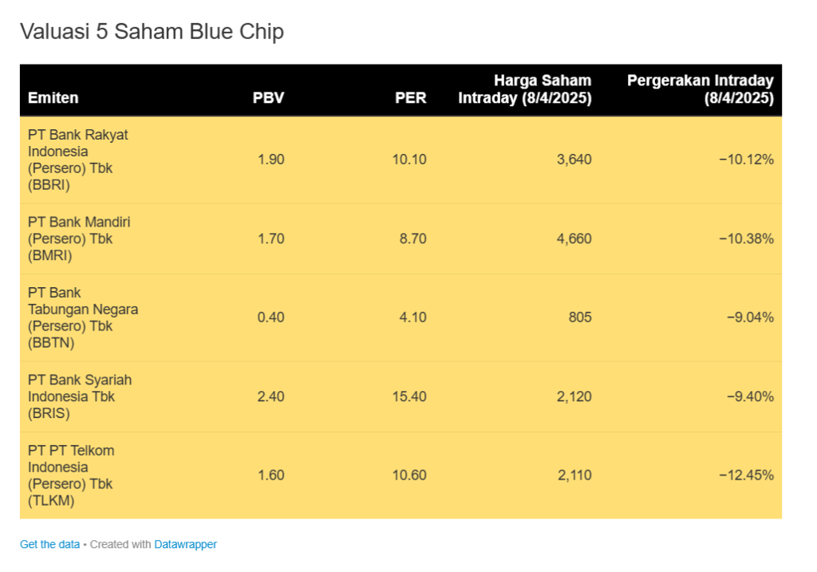Image resolution: width=817 pixels, height=572 pixels.
Task: Select the Bank Tabungan Negara BBTN cell
Action: click(83, 318)
